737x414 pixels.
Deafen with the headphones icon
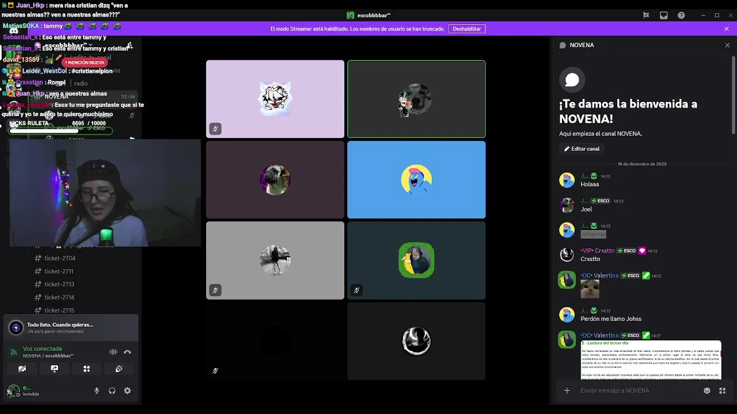112,391
